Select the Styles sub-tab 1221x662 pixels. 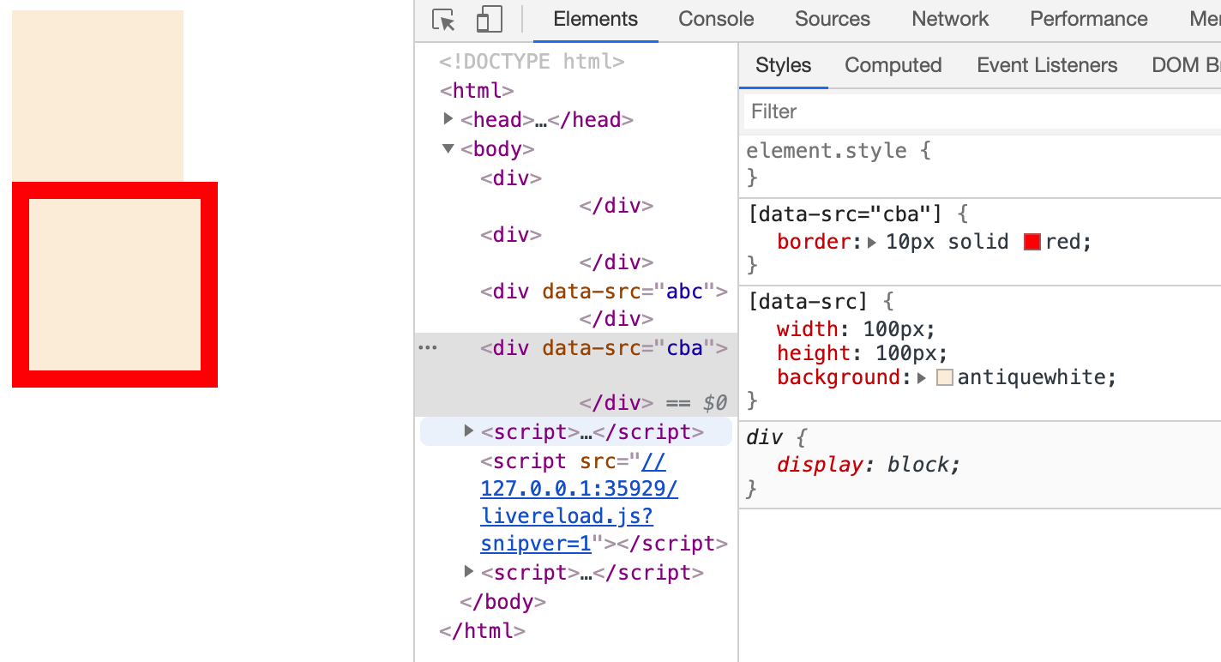pyautogui.click(x=784, y=65)
